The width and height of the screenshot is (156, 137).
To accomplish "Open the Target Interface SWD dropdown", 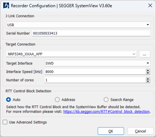I will (x=97, y=63).
